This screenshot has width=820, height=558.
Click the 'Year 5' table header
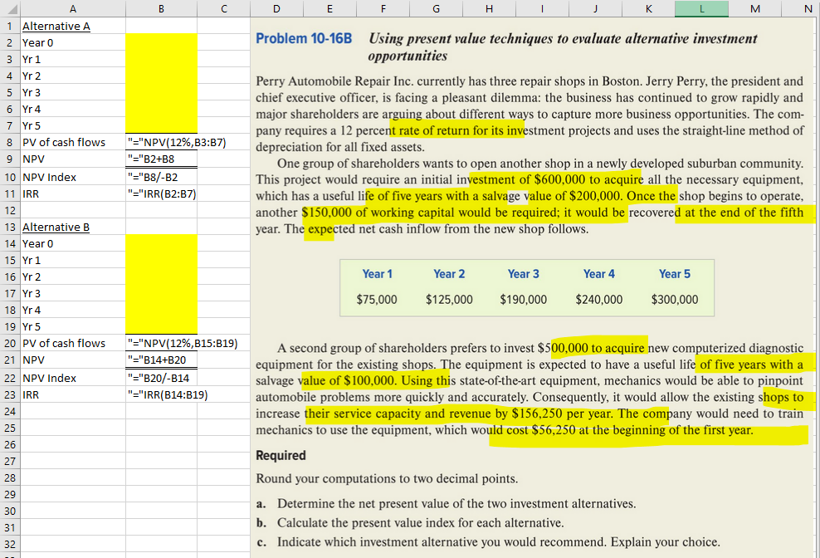(x=675, y=274)
